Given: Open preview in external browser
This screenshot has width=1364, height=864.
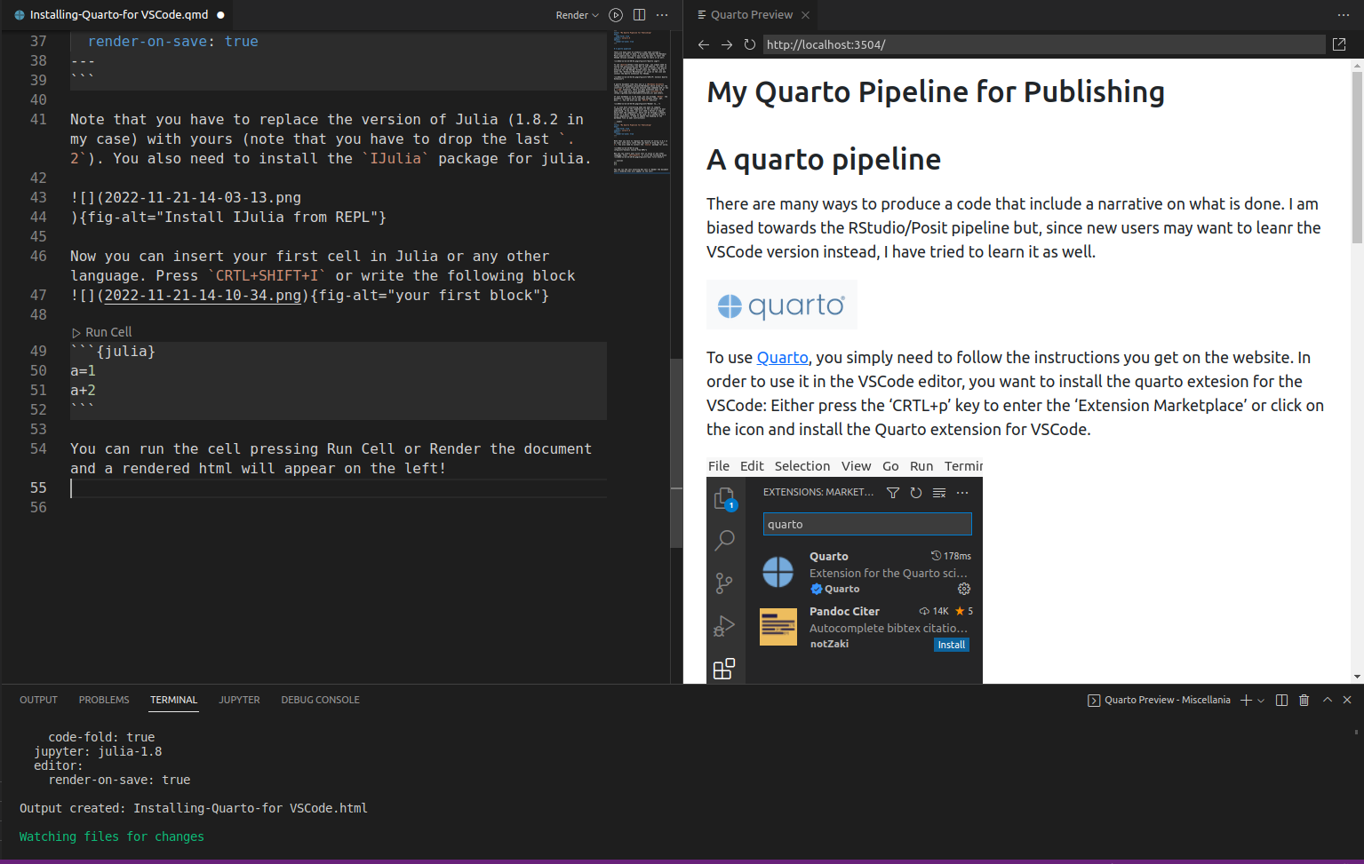Looking at the screenshot, I should [1339, 44].
